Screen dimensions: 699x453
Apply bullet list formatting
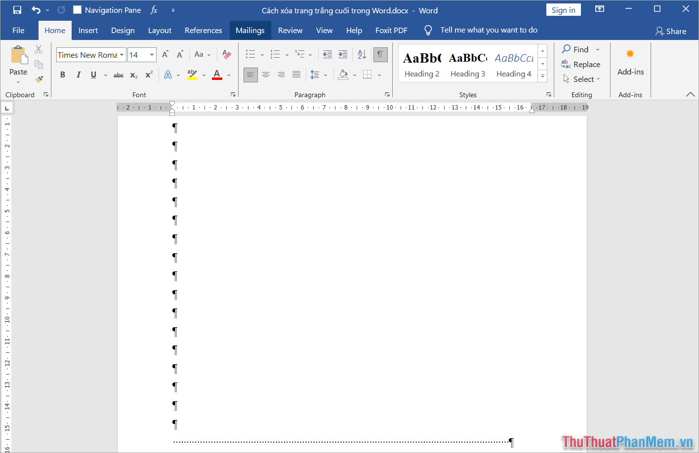tap(250, 54)
